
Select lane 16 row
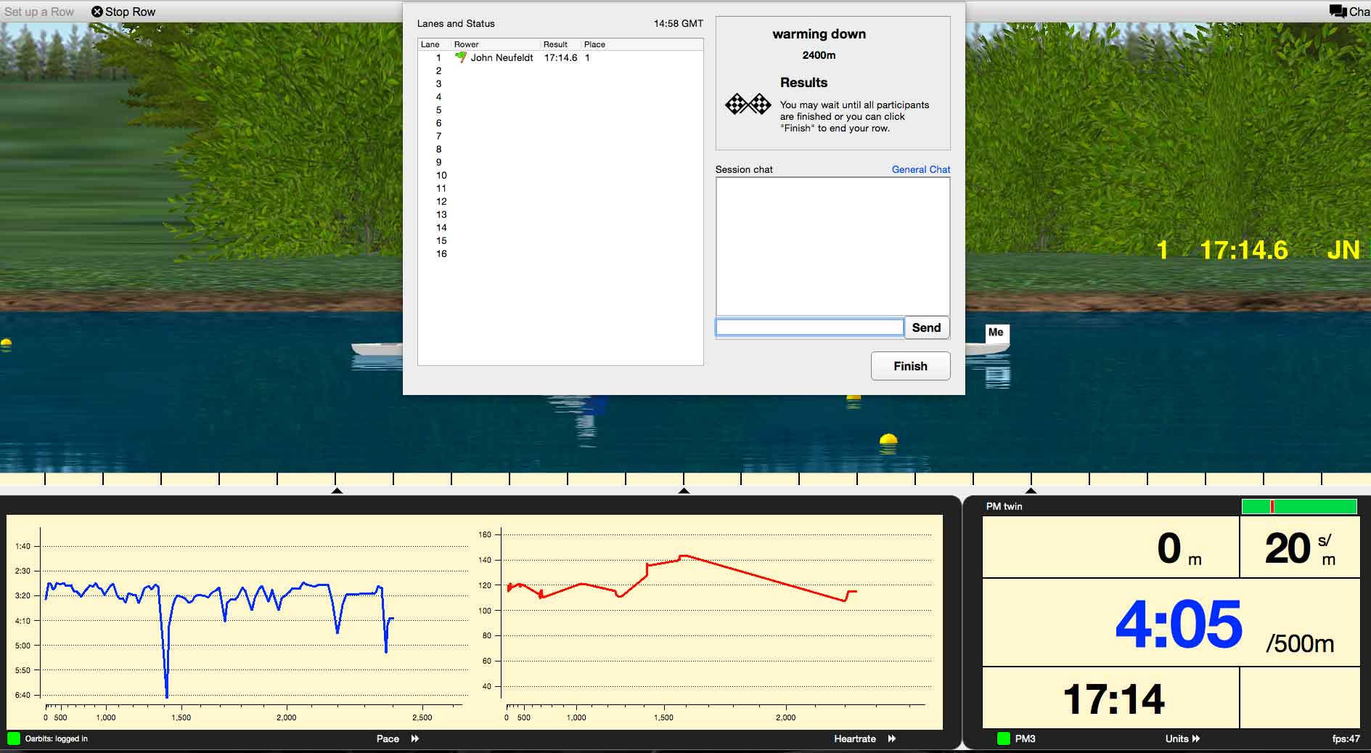[x=560, y=253]
